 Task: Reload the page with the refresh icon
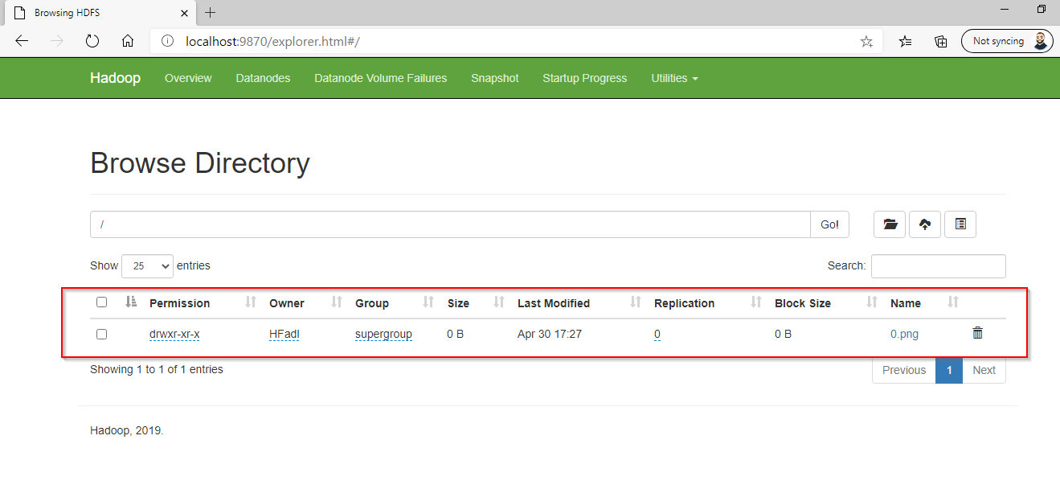point(92,41)
